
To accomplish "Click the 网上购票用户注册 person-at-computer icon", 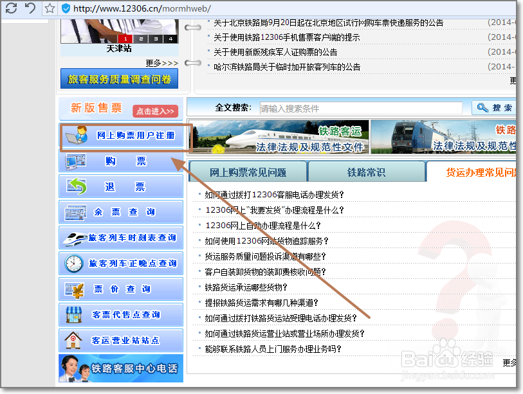I will [x=75, y=136].
